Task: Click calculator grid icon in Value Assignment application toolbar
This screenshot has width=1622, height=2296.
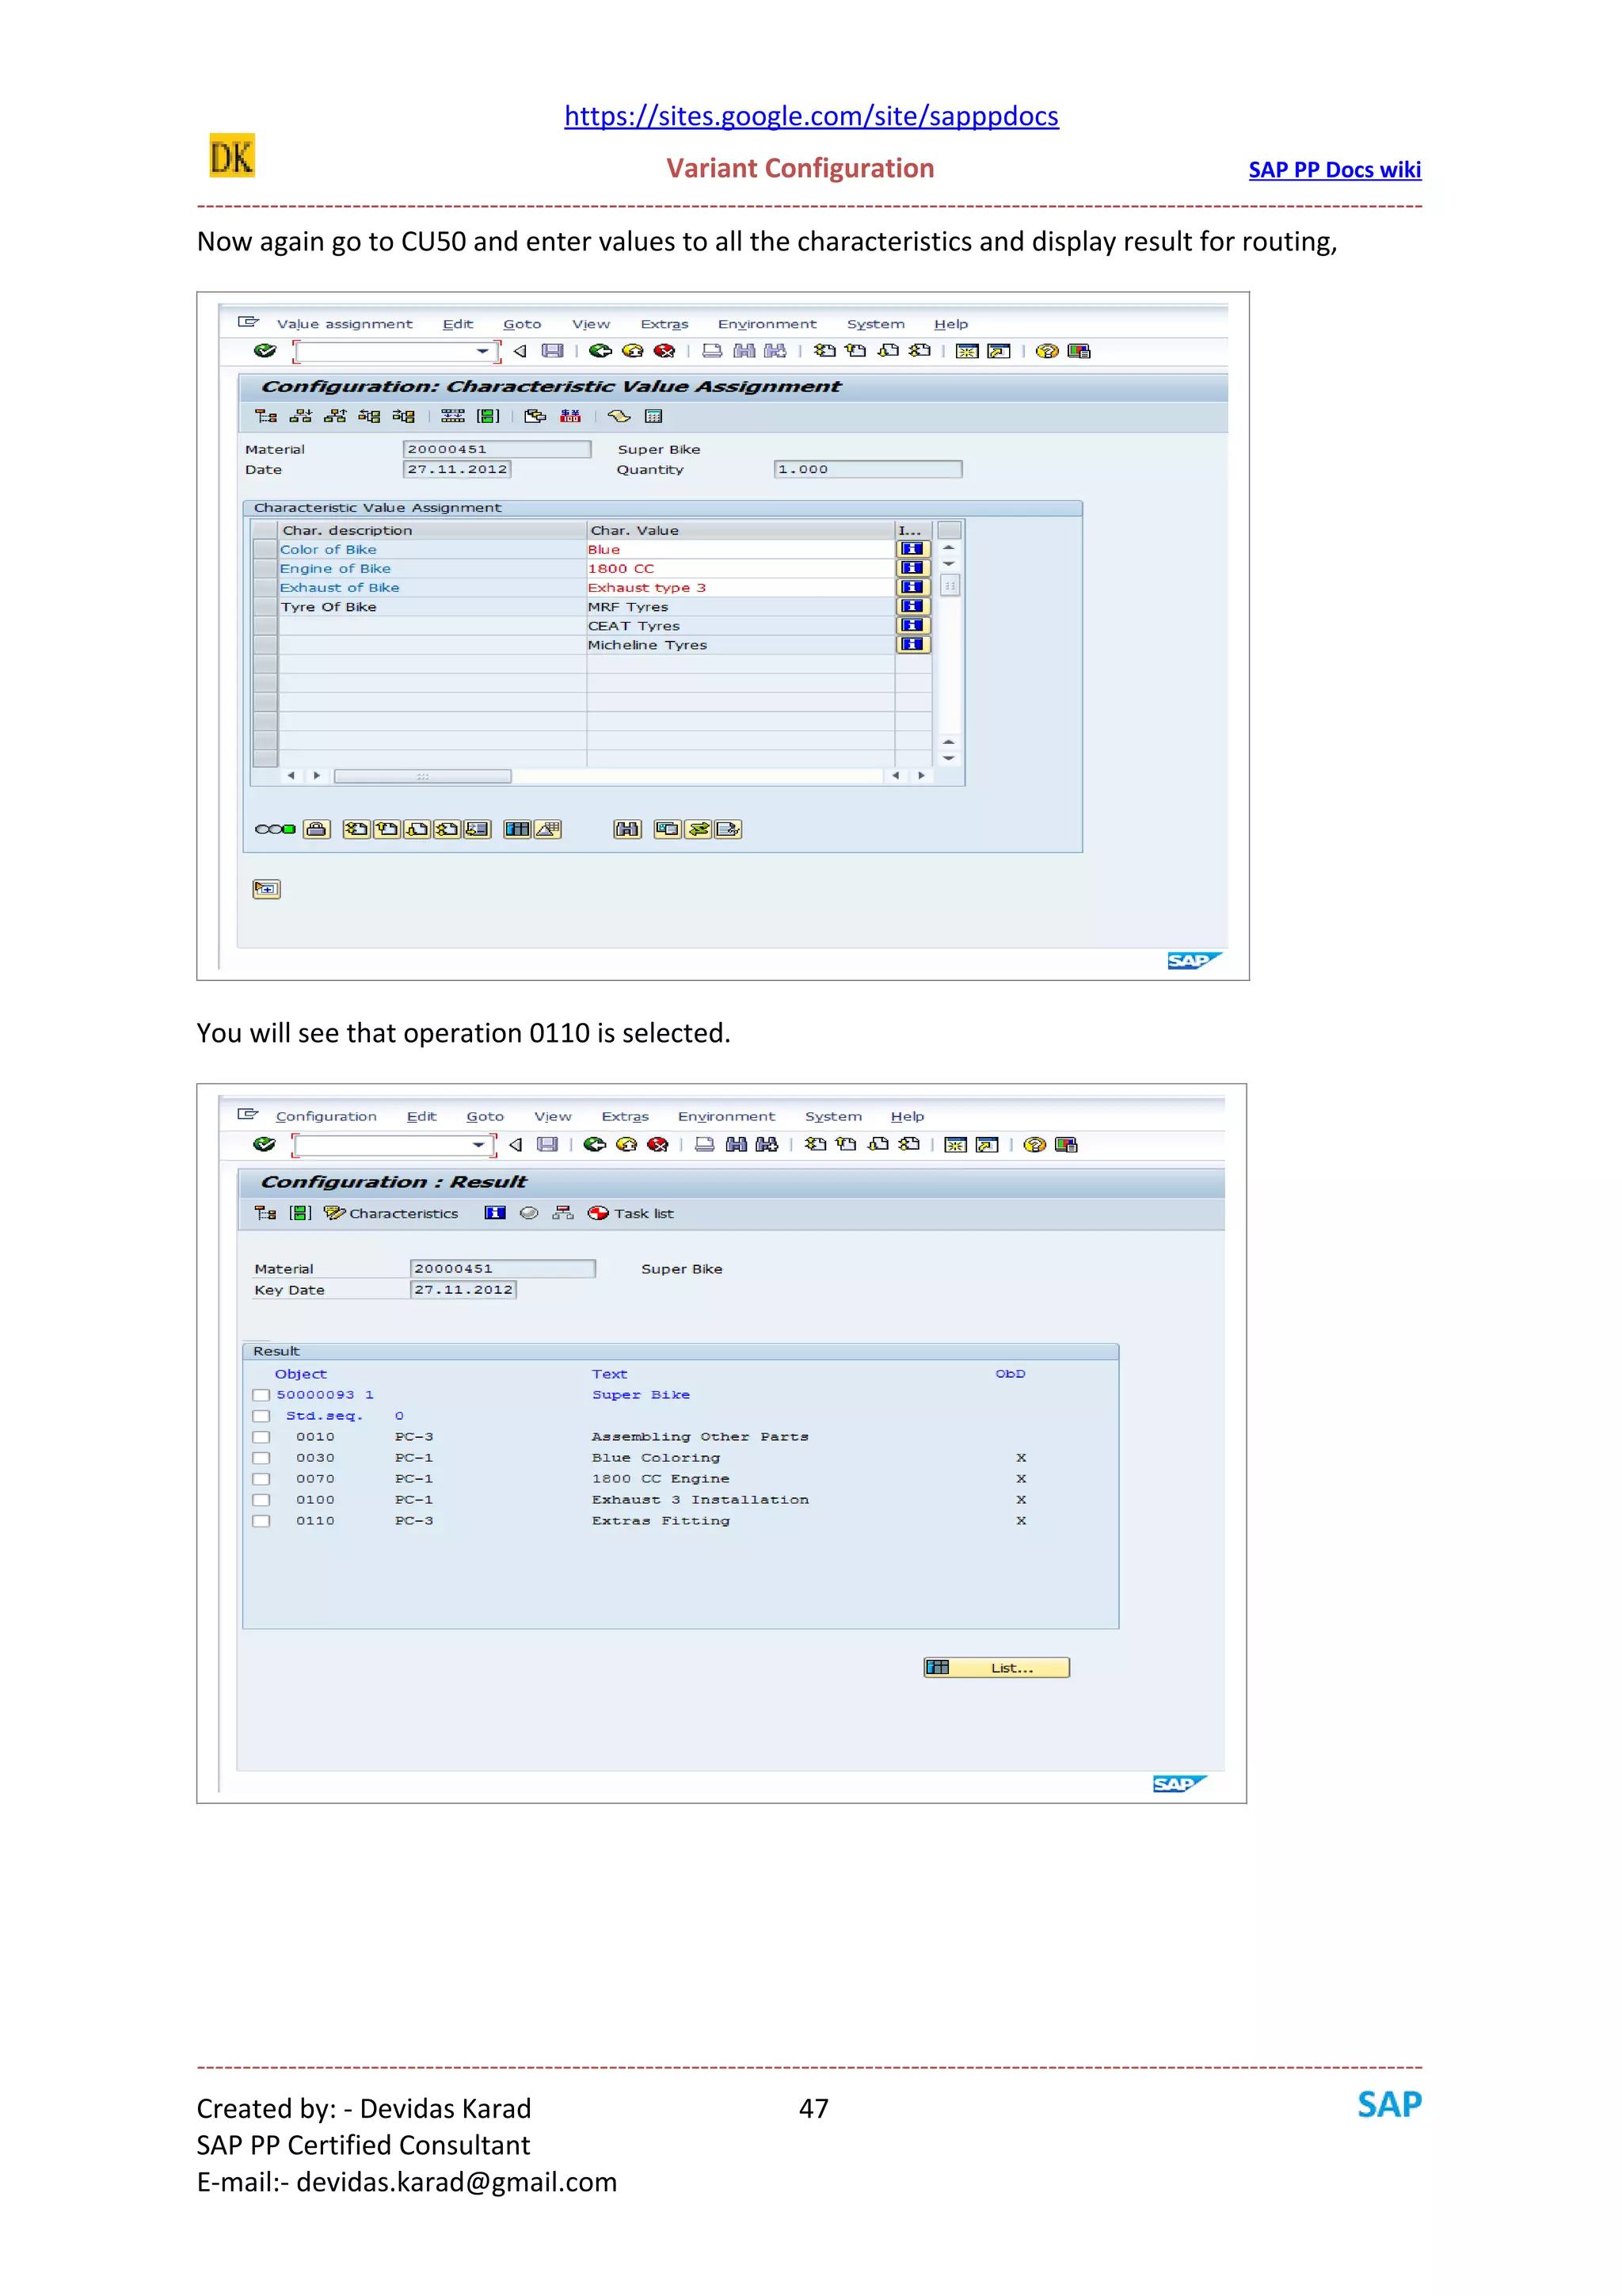Action: (653, 416)
